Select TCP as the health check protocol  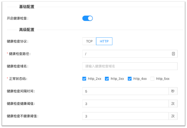[x=89, y=41]
